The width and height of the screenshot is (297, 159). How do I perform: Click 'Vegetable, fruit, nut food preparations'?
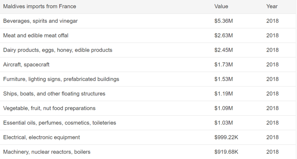49,108
